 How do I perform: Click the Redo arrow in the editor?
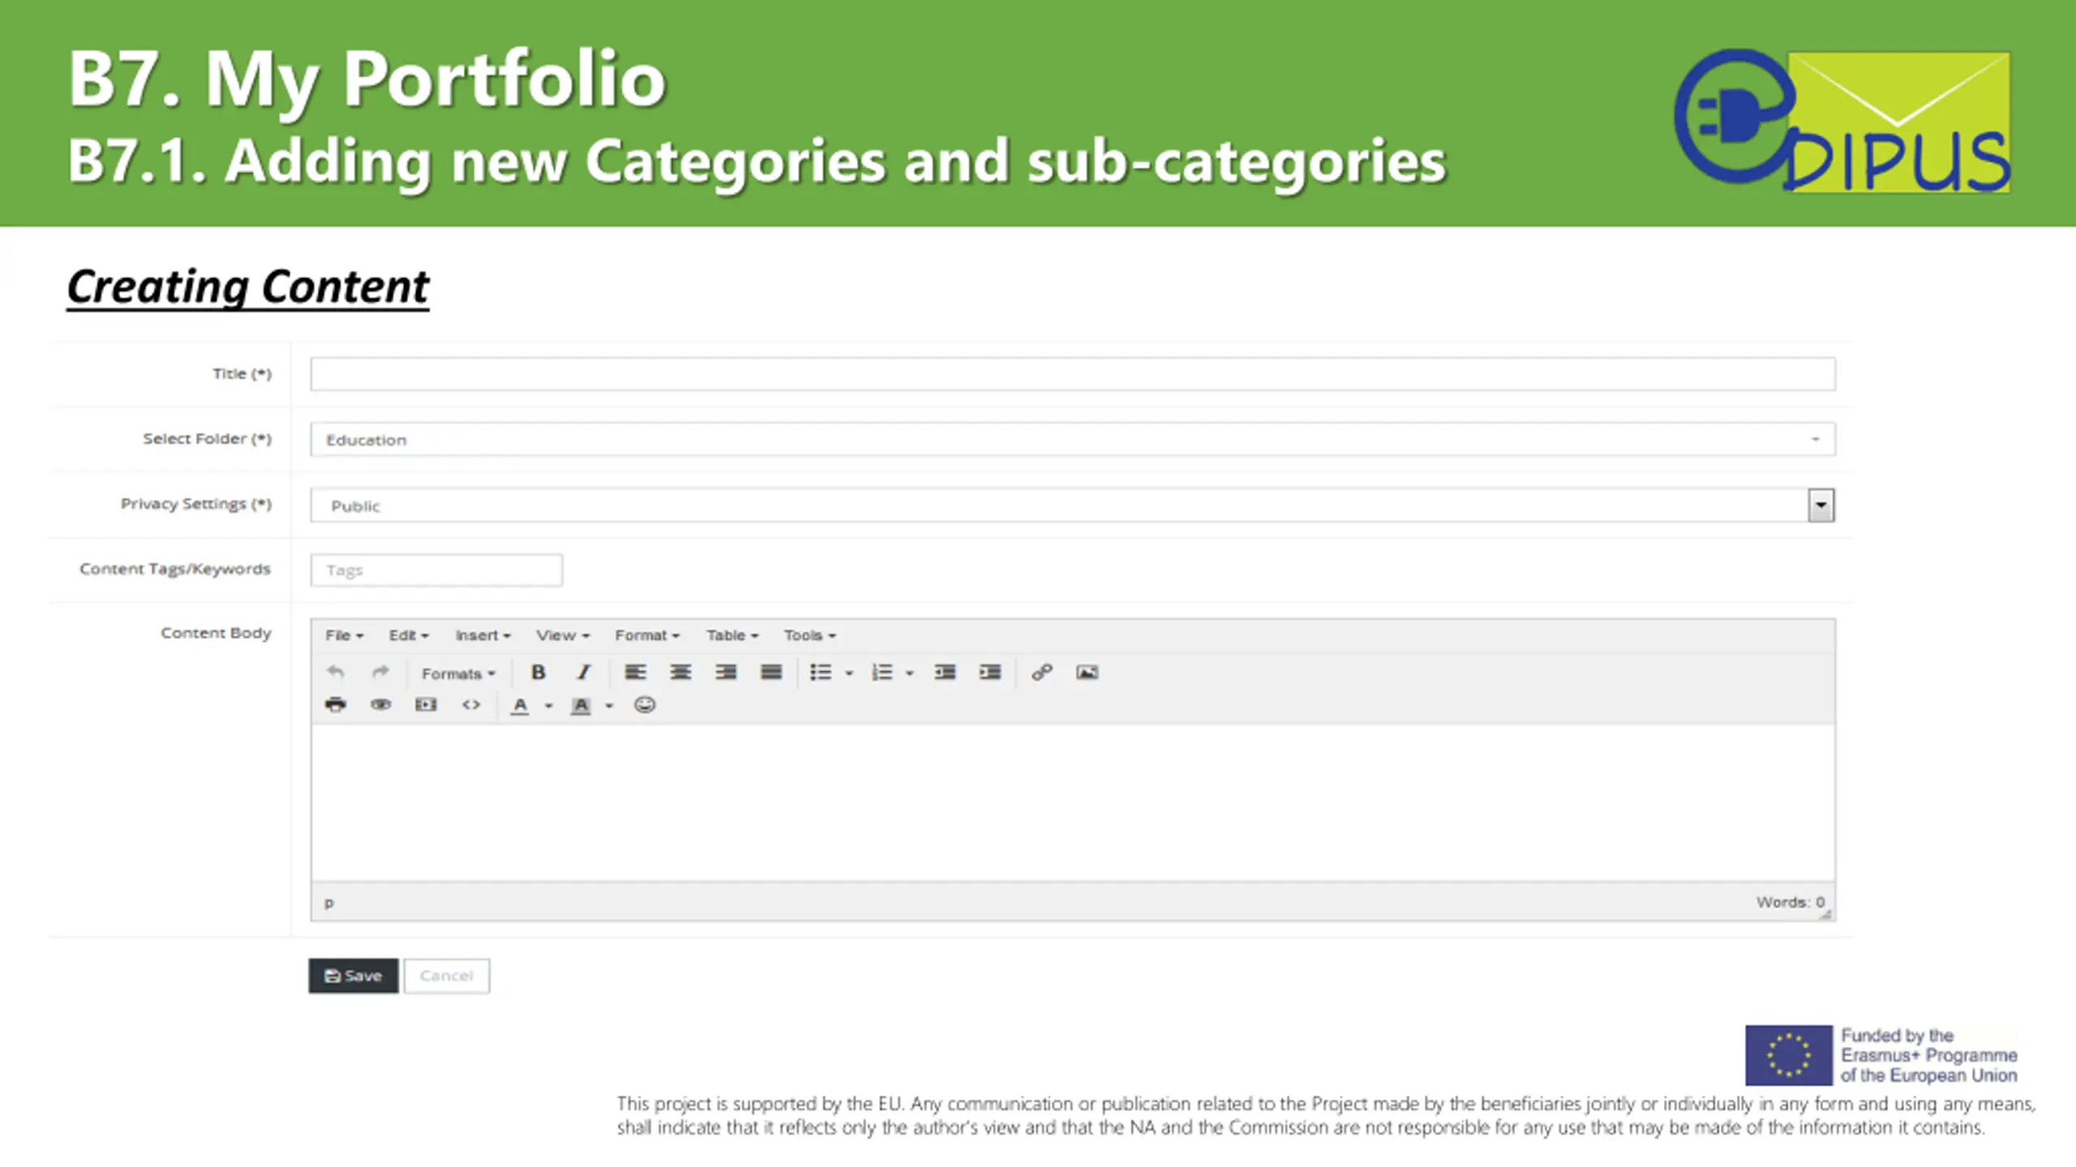[x=380, y=672]
